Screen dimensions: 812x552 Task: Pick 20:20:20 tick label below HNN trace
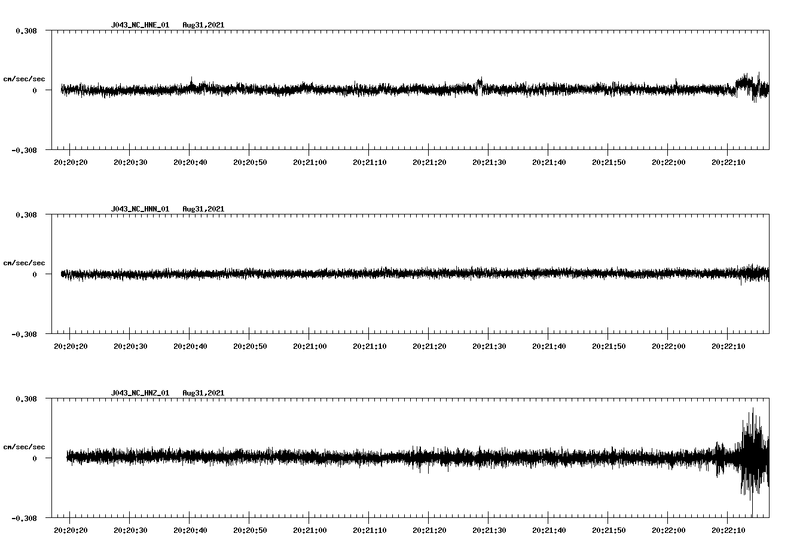(71, 346)
